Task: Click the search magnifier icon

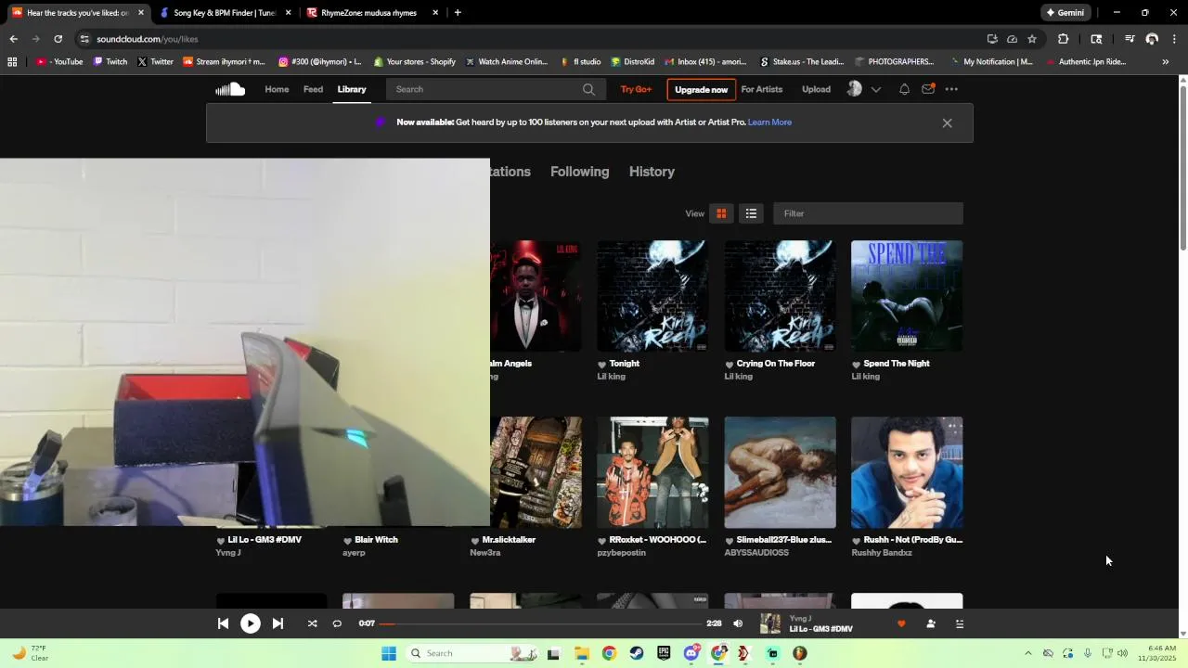Action: pyautogui.click(x=588, y=89)
